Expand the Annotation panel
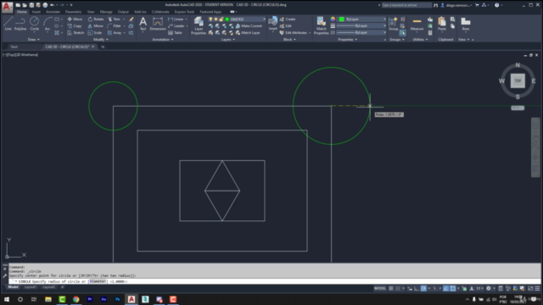The width and height of the screenshot is (543, 305). (163, 40)
